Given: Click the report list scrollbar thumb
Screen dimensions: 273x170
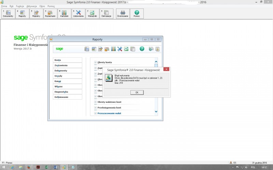Looking at the screenshot, I should (156, 66).
